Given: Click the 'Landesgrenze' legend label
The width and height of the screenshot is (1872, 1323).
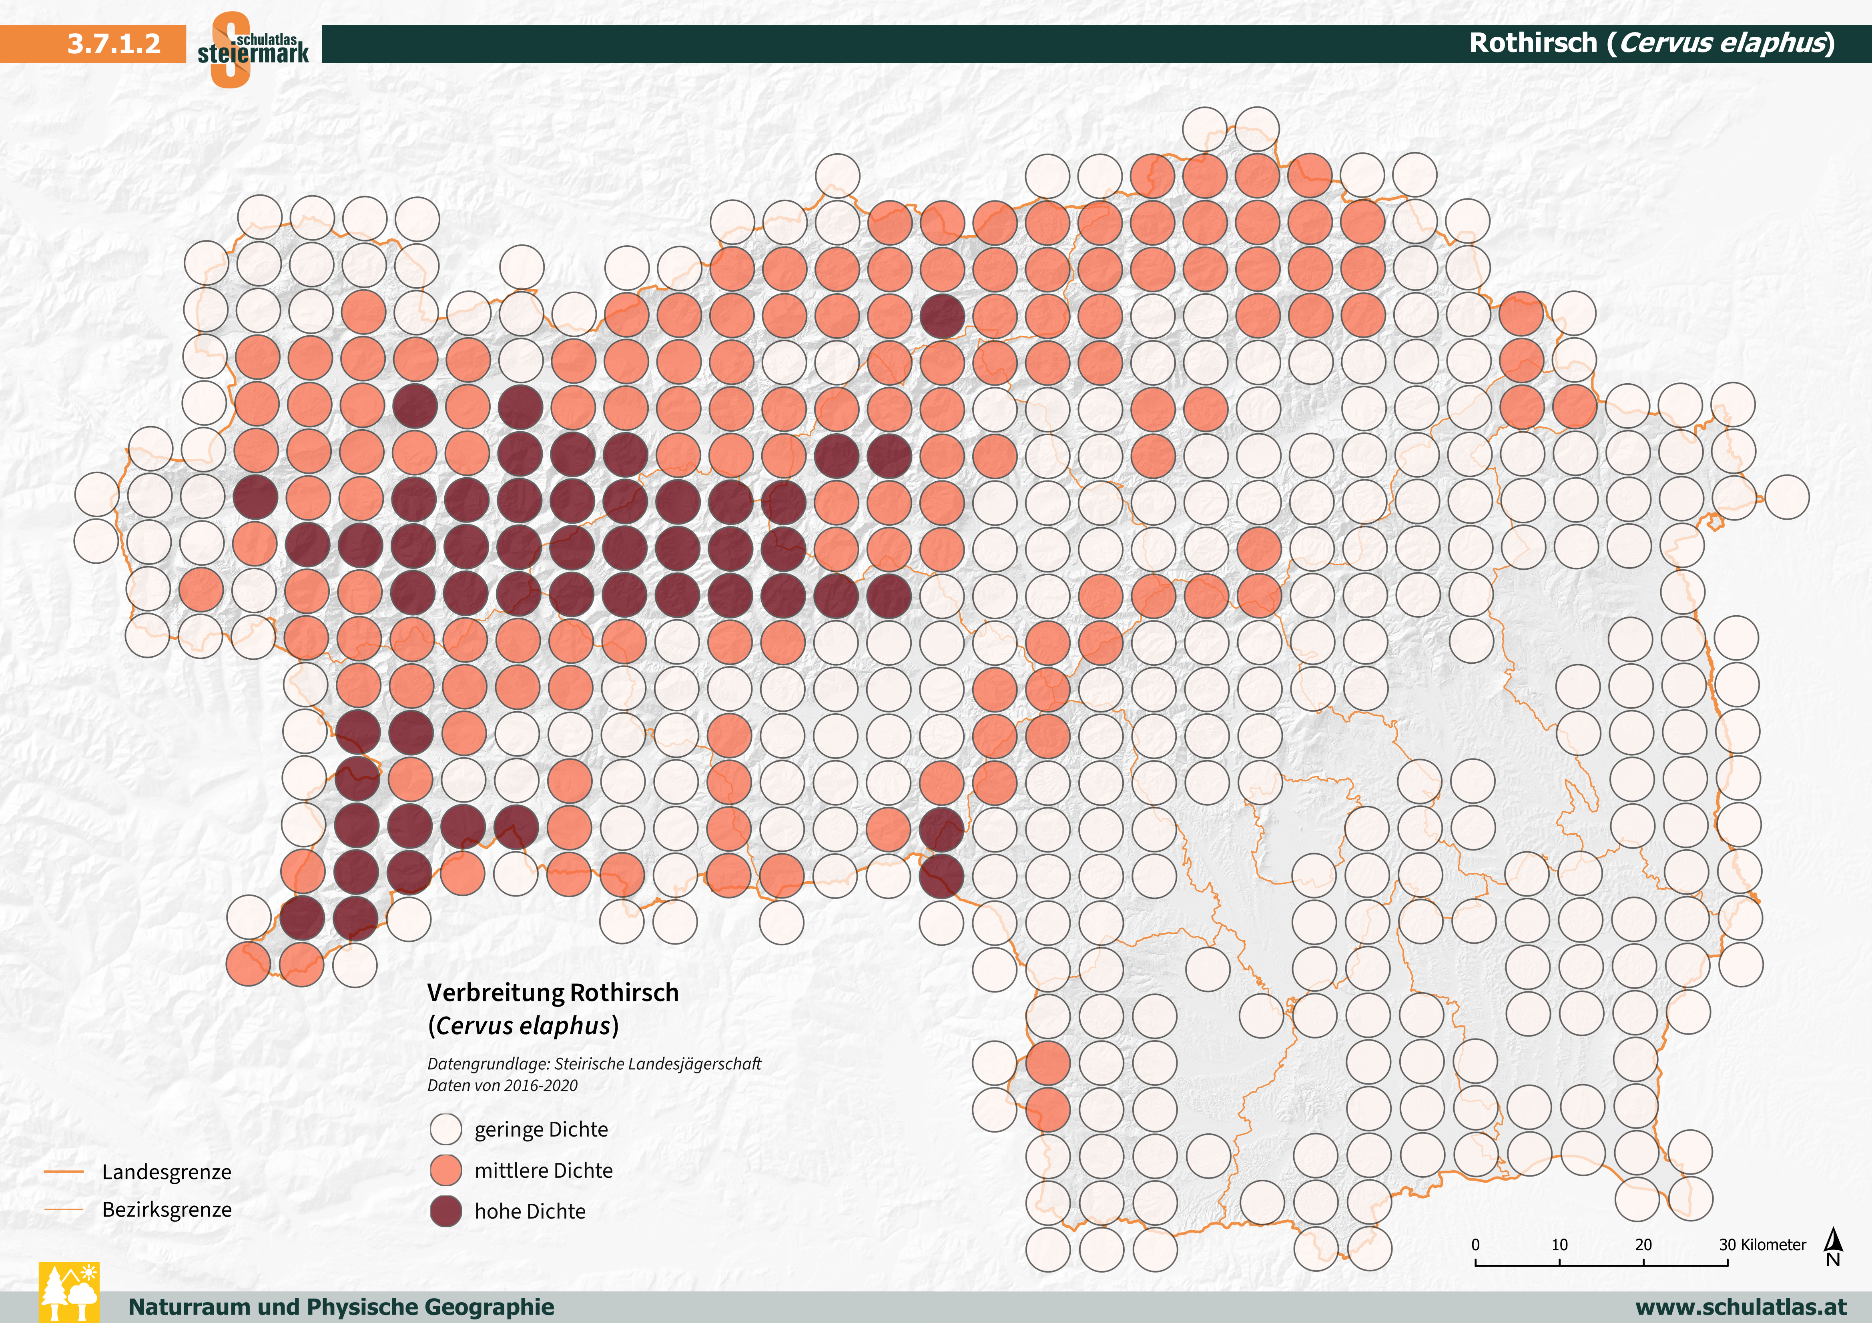Looking at the screenshot, I should (x=167, y=1171).
